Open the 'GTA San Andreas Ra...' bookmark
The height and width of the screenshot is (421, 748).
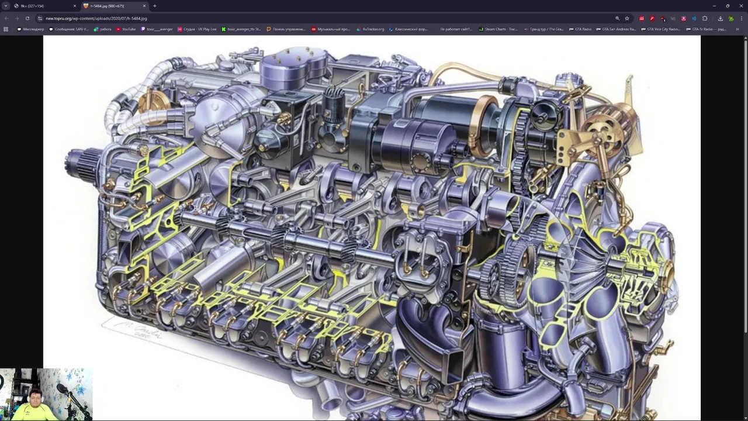(616, 29)
